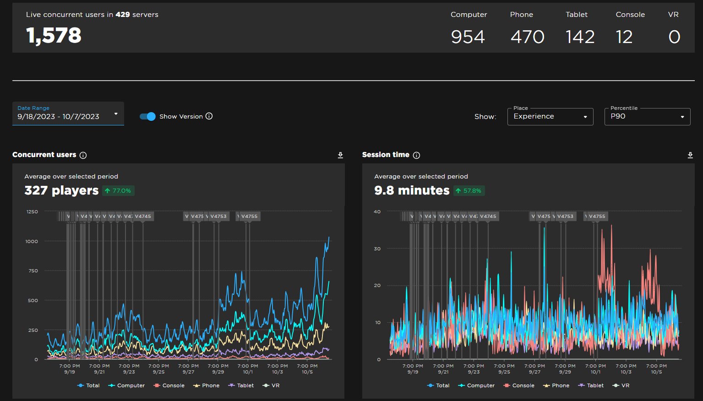Toggle the Show Version switch
Screen dimensions: 703x401
[x=147, y=116]
